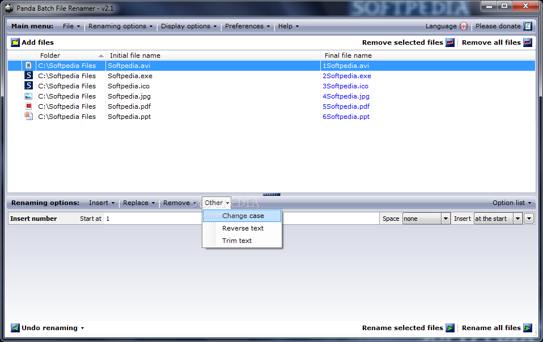Click the Language flag icon
This screenshot has width=543, height=342.
click(x=464, y=26)
